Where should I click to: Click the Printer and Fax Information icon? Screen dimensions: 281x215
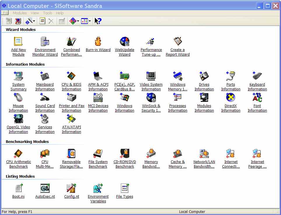[x=71, y=97]
